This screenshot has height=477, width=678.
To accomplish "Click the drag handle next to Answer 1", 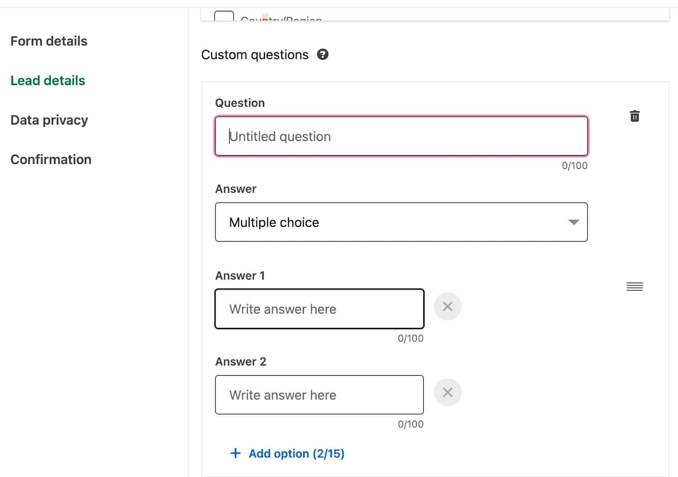I will click(x=634, y=286).
